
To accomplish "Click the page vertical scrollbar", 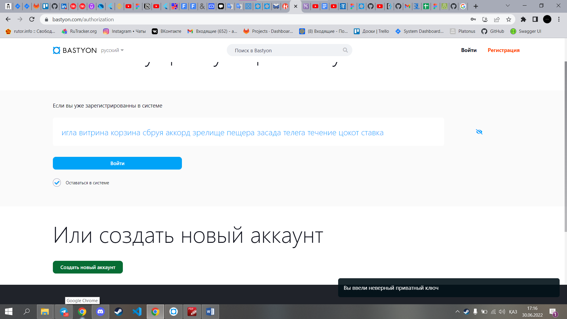I will click(565, 147).
